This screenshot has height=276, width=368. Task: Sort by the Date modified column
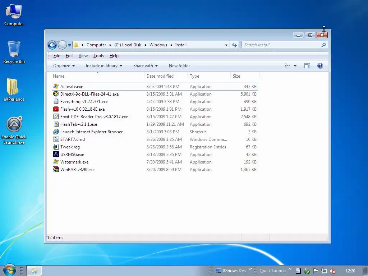click(166, 76)
